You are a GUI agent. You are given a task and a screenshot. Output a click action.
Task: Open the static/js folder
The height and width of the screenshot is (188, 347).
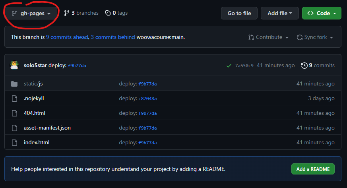(33, 83)
